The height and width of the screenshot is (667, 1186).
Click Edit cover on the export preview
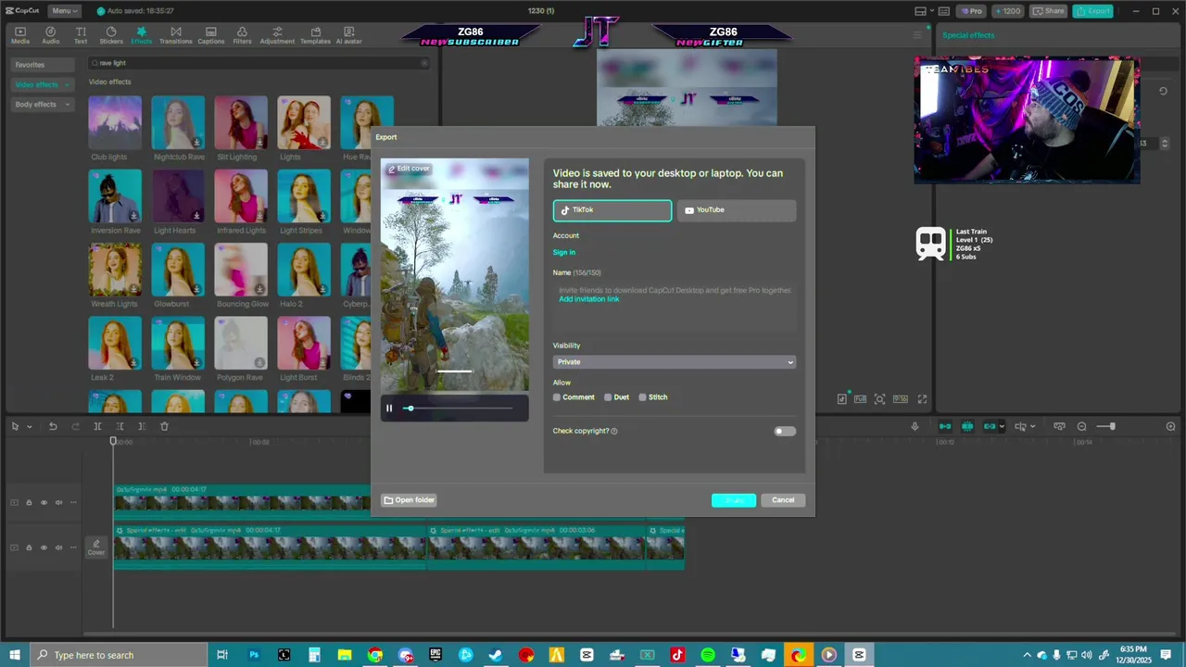409,169
